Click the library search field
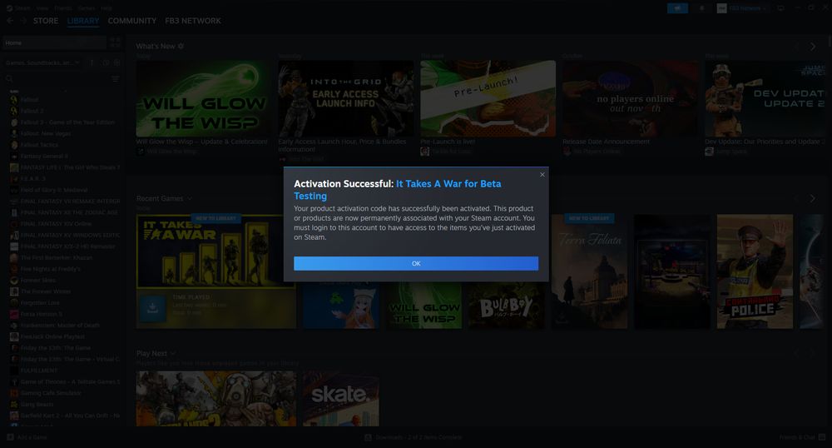832x448 pixels. tap(56, 78)
